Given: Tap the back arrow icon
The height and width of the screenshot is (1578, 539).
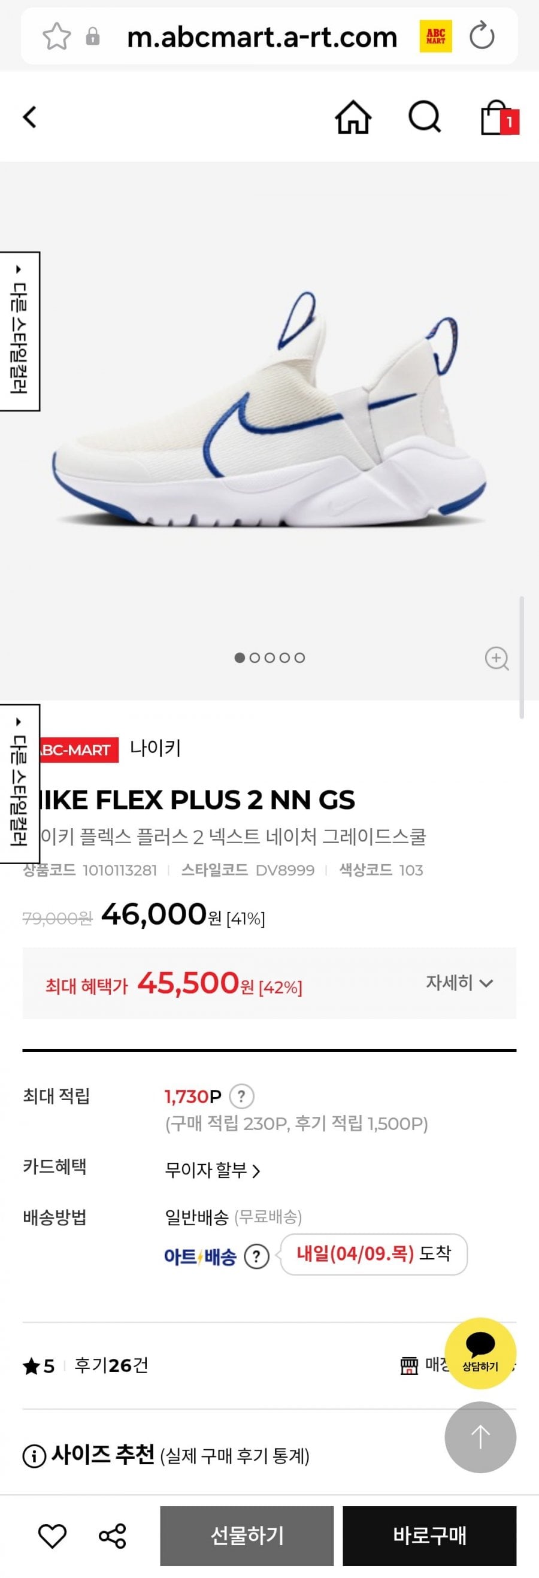Looking at the screenshot, I should [x=29, y=116].
